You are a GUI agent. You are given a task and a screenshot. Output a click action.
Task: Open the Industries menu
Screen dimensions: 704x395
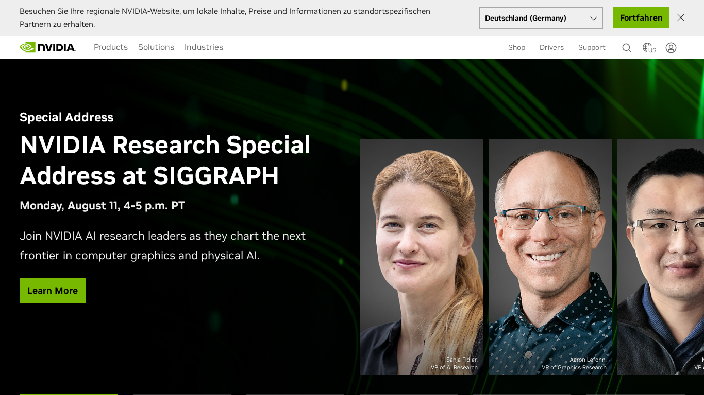click(204, 47)
